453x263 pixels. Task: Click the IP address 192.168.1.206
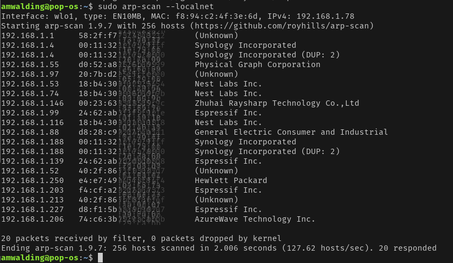(x=32, y=219)
